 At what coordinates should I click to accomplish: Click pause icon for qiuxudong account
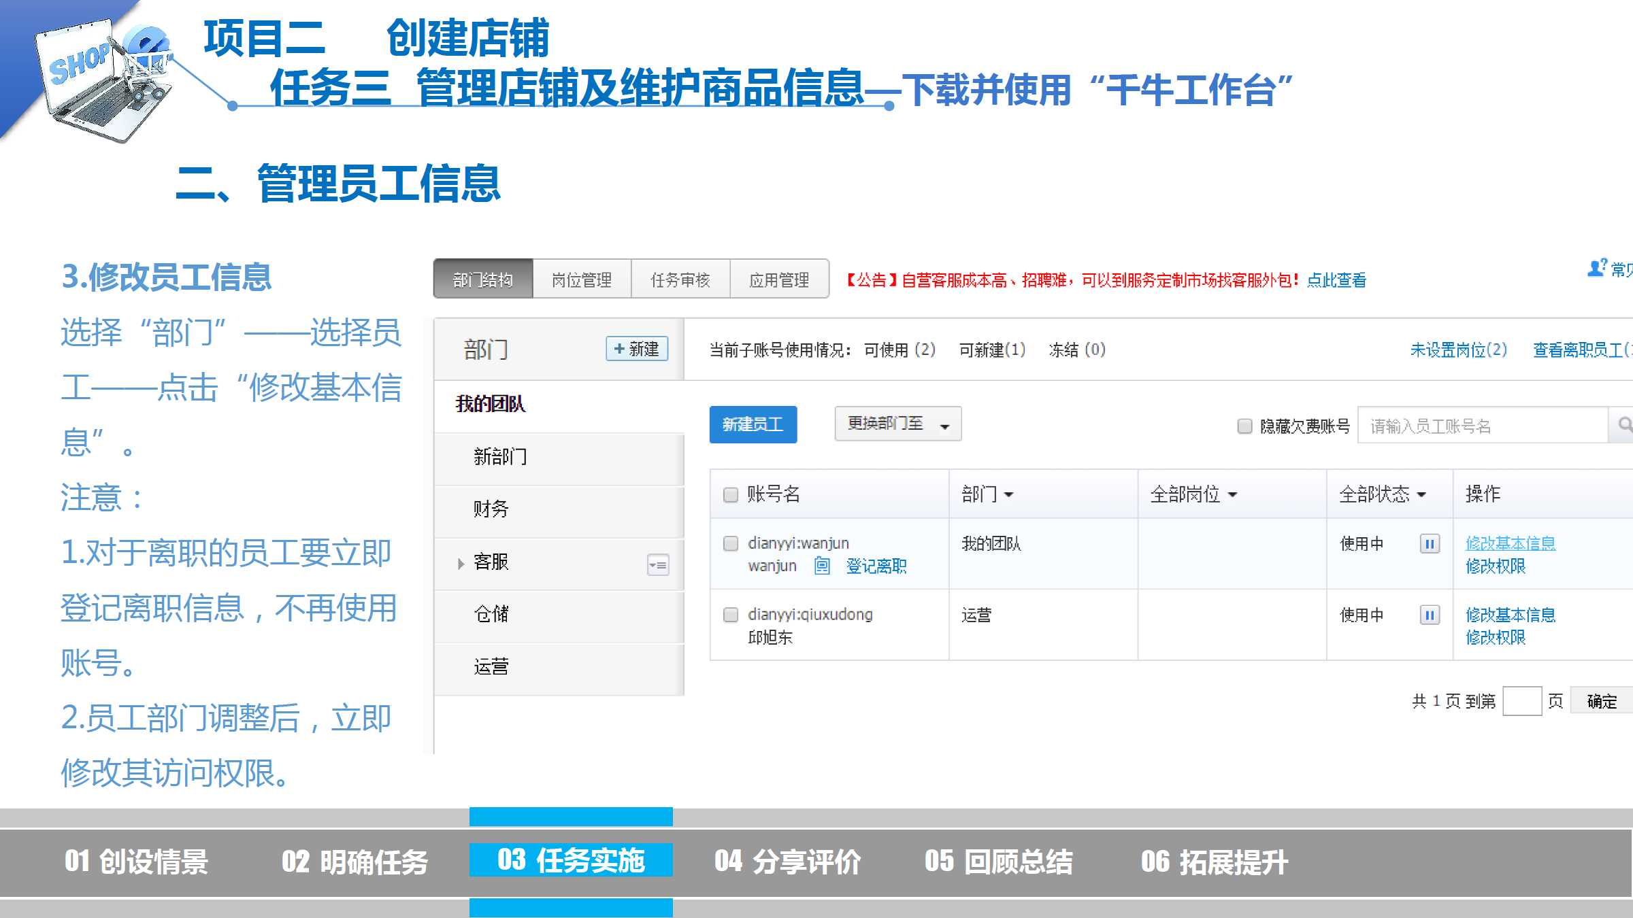click(1429, 615)
